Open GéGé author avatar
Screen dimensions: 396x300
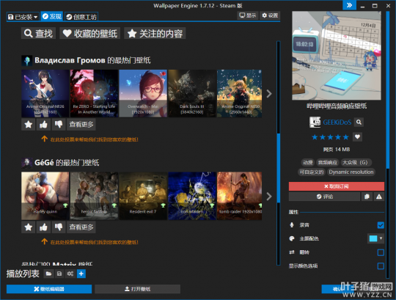pos(27,163)
